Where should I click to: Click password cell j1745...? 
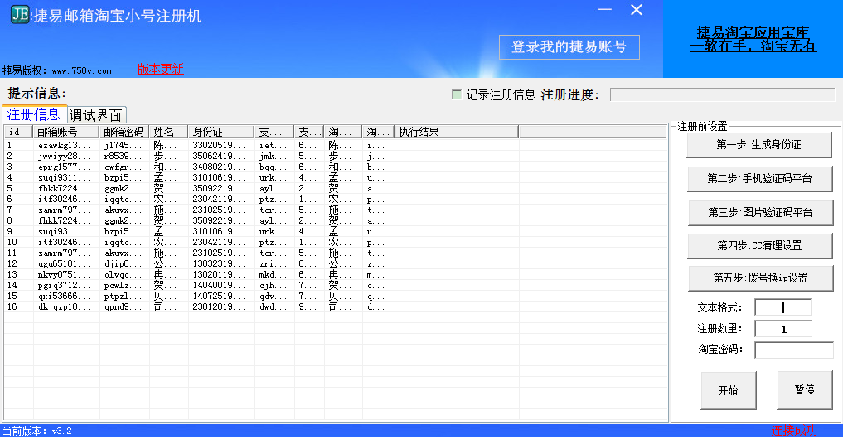click(x=124, y=145)
